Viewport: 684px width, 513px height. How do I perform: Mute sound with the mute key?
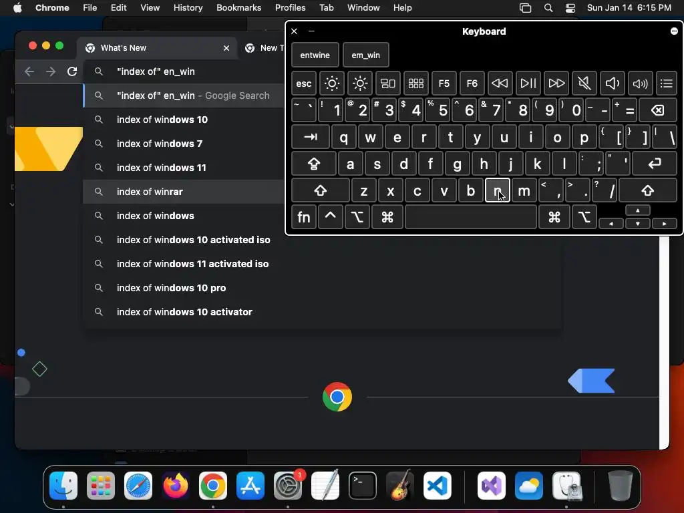tap(584, 83)
